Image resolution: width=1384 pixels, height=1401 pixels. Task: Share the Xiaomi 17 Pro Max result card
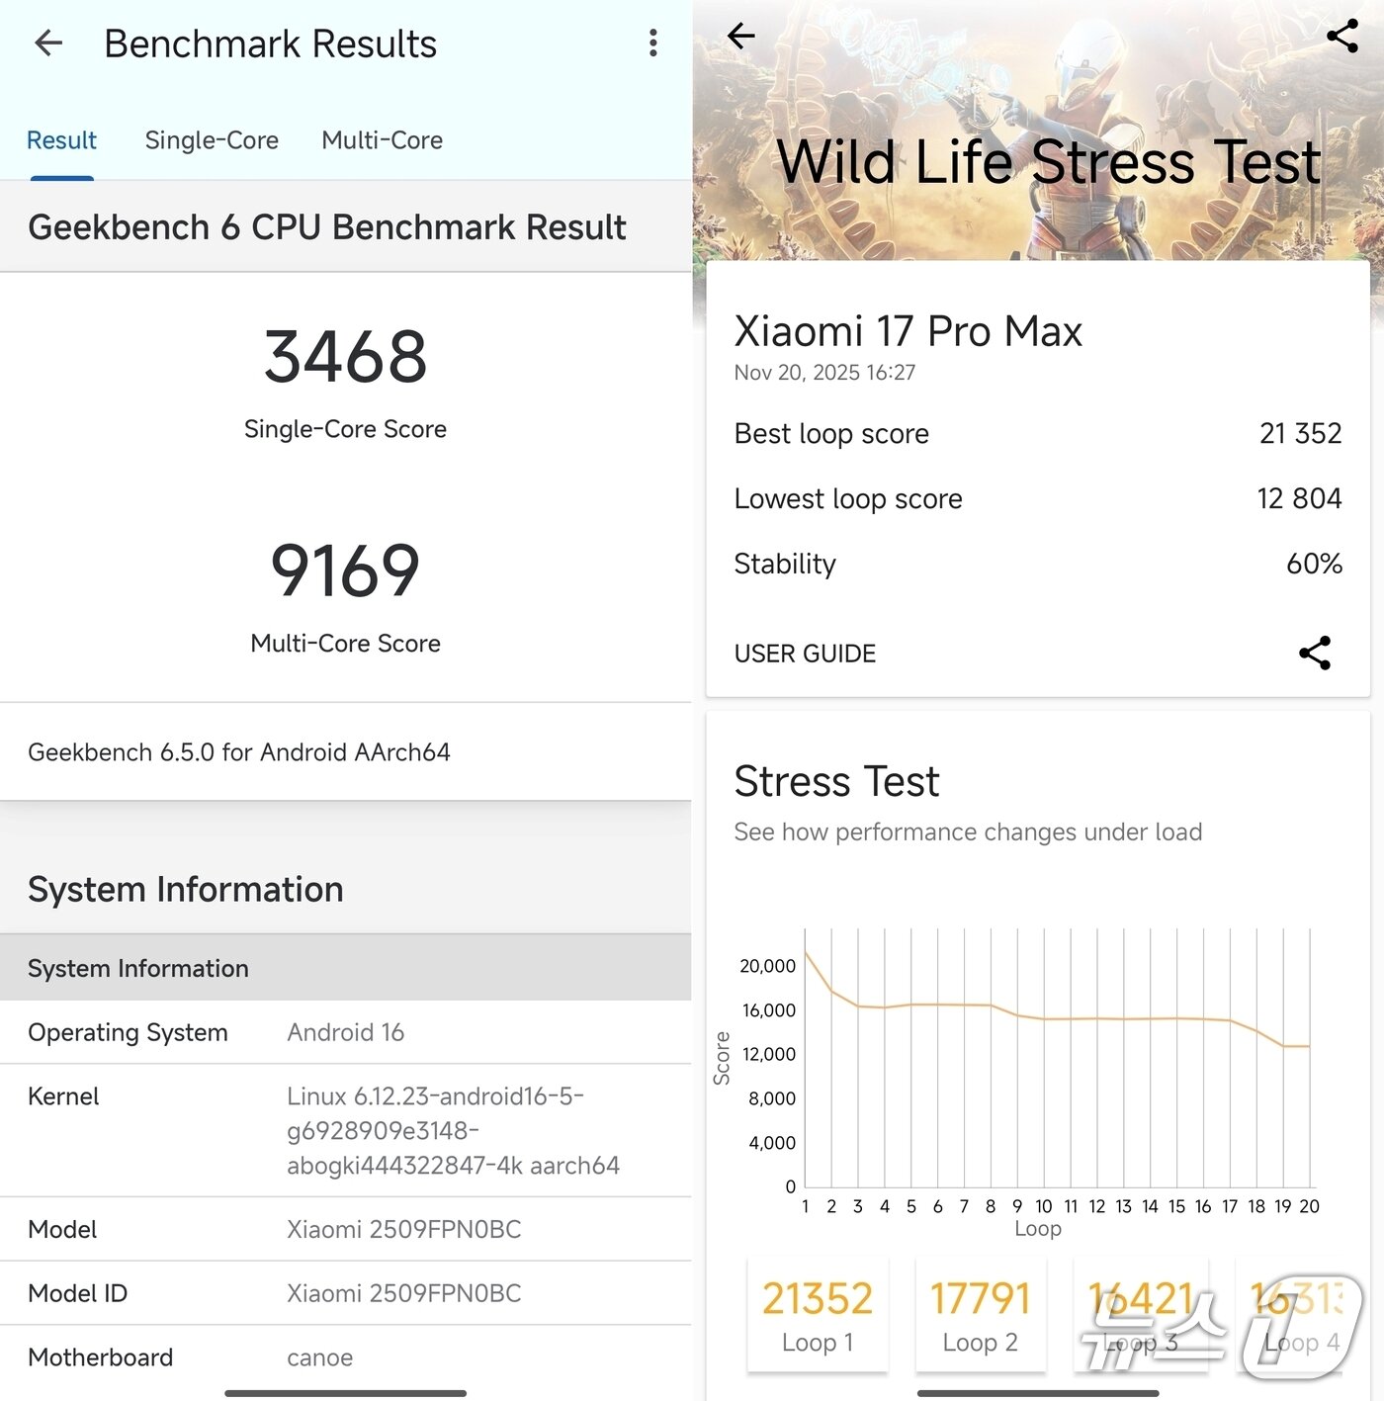point(1314,654)
